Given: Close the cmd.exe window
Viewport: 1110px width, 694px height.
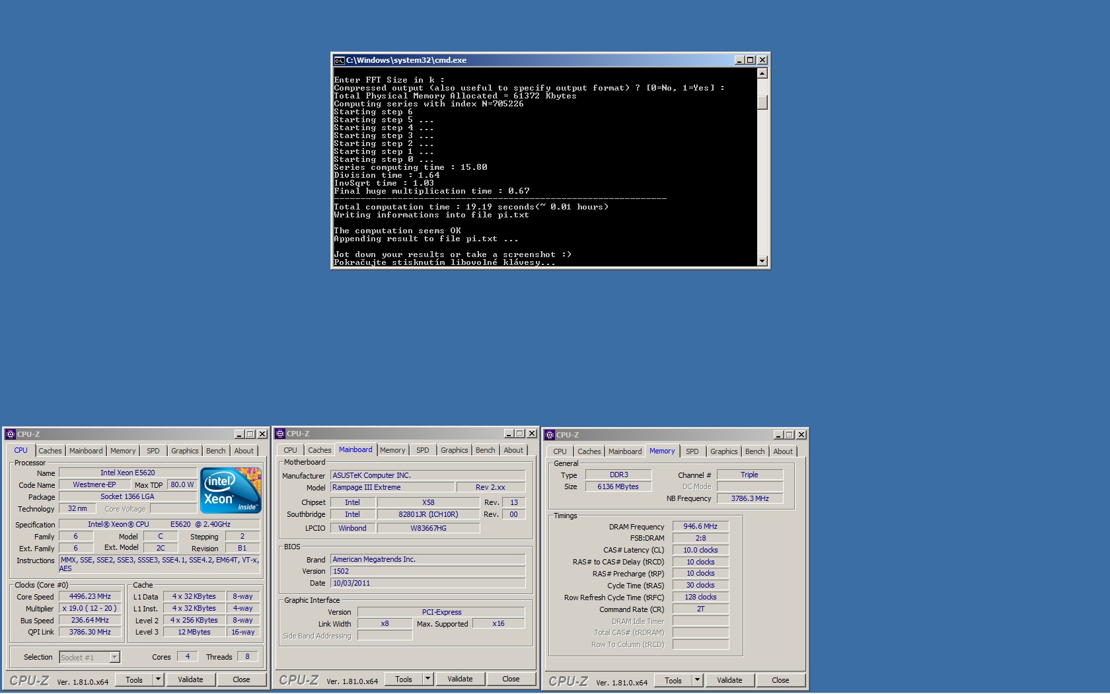Looking at the screenshot, I should 762,60.
